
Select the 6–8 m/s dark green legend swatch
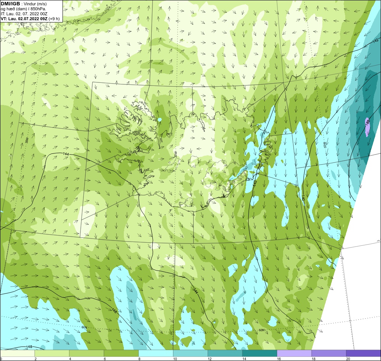(x=121, y=353)
